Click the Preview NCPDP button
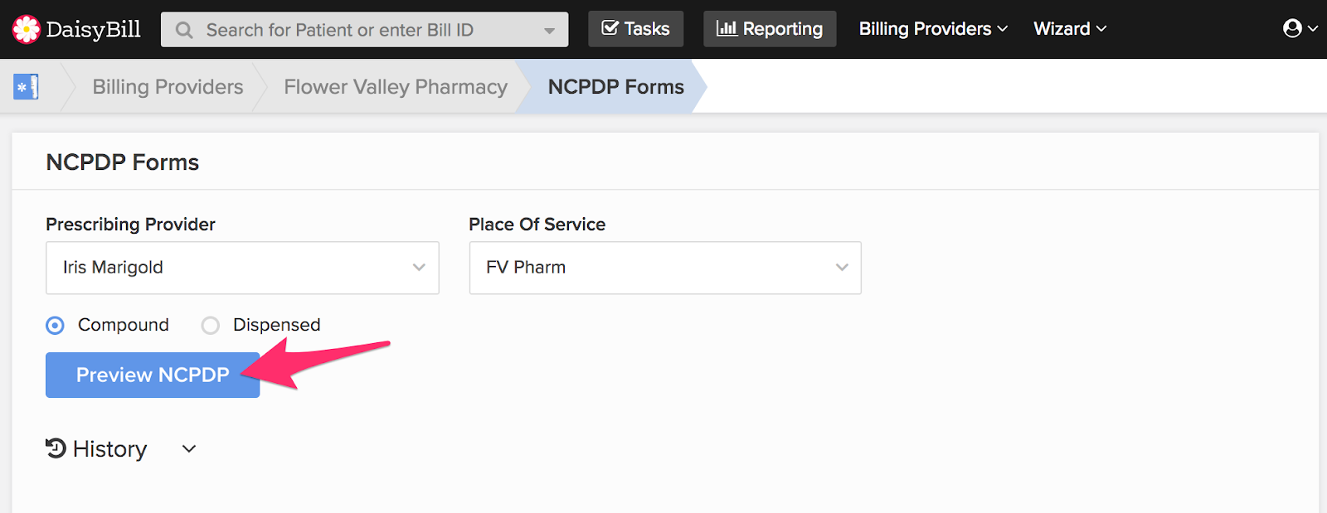Image resolution: width=1327 pixels, height=513 pixels. coord(153,375)
